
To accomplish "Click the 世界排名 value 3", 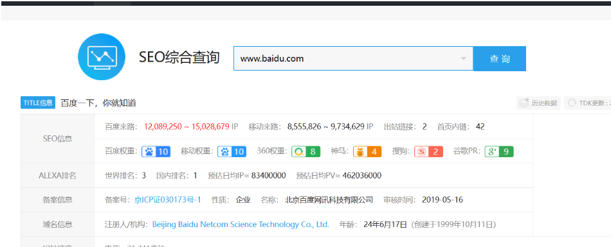I will pyautogui.click(x=144, y=175).
